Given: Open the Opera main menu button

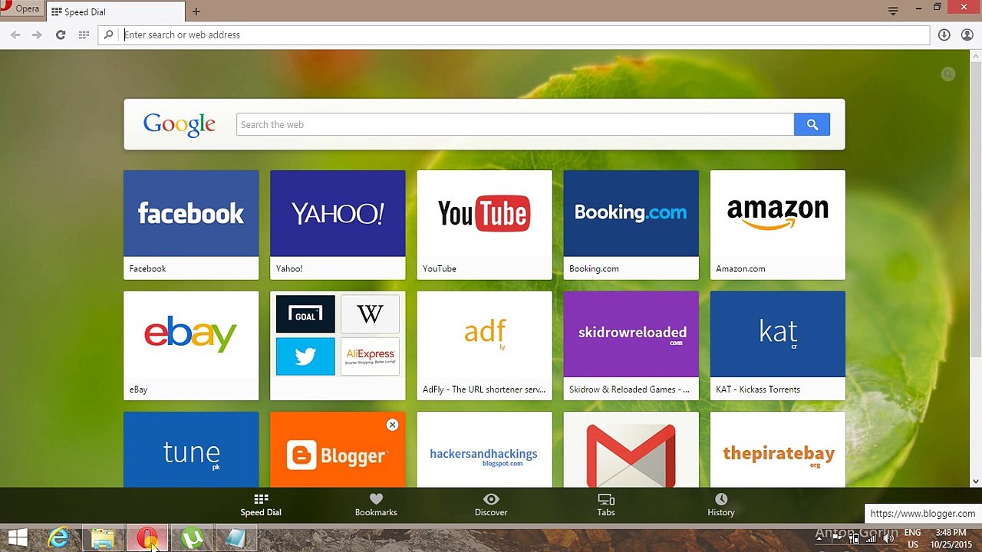Looking at the screenshot, I should coord(21,9).
